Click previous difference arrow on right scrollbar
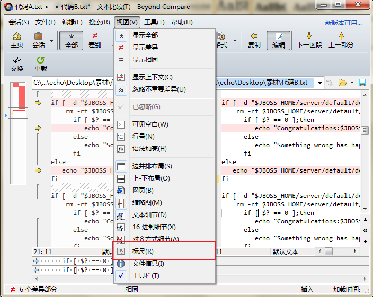This screenshot has width=373, height=297. click(x=365, y=219)
